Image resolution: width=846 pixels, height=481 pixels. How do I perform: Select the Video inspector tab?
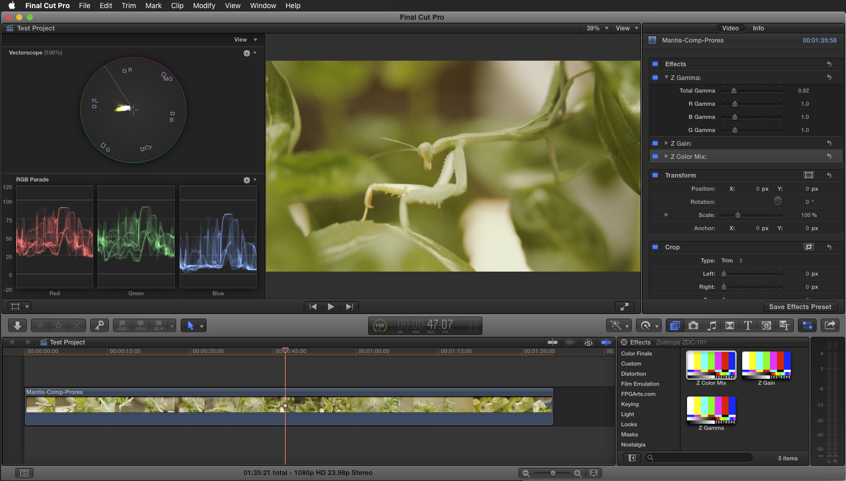tap(730, 28)
